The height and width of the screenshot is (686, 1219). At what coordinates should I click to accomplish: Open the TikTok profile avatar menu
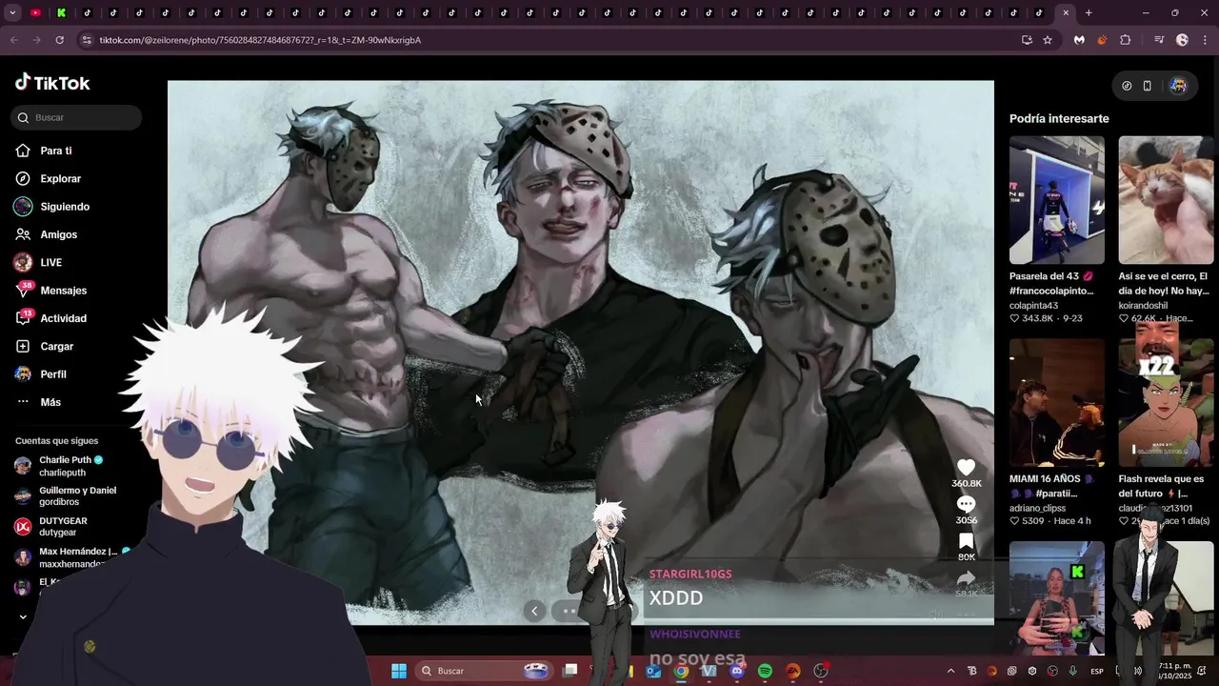click(1178, 86)
